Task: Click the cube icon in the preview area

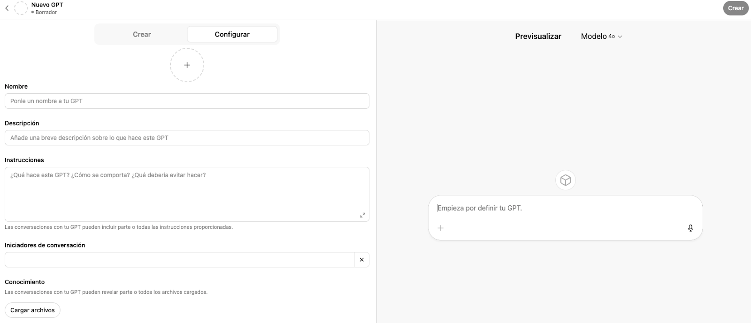Action: pyautogui.click(x=565, y=180)
